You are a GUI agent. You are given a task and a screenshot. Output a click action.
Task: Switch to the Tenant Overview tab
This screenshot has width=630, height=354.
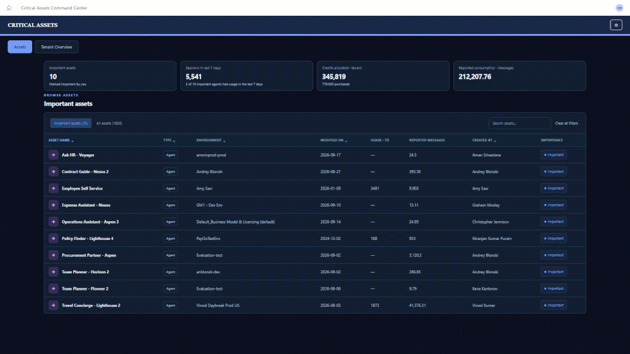tap(56, 47)
